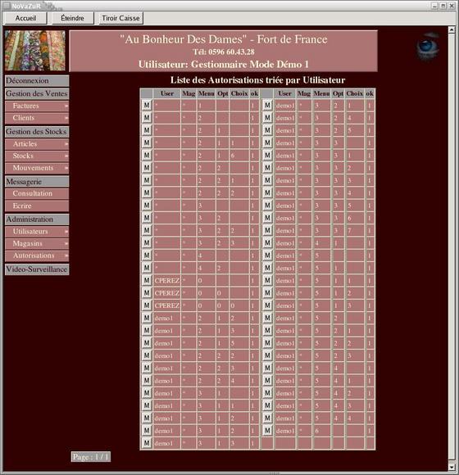Open the fabric rolls thumbnail image
The image size is (459, 475).
tap(35, 51)
